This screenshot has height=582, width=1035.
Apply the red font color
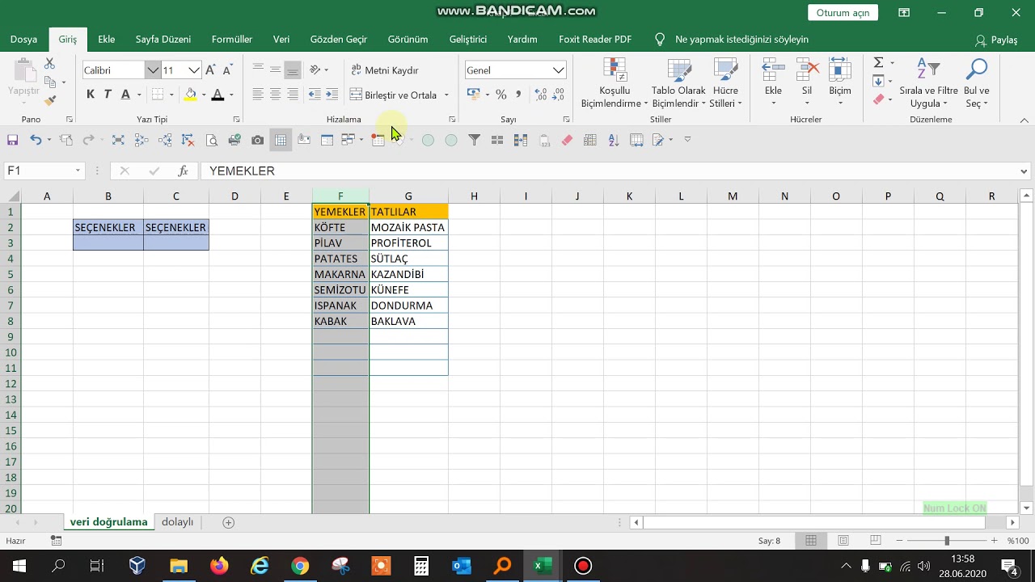click(x=218, y=95)
